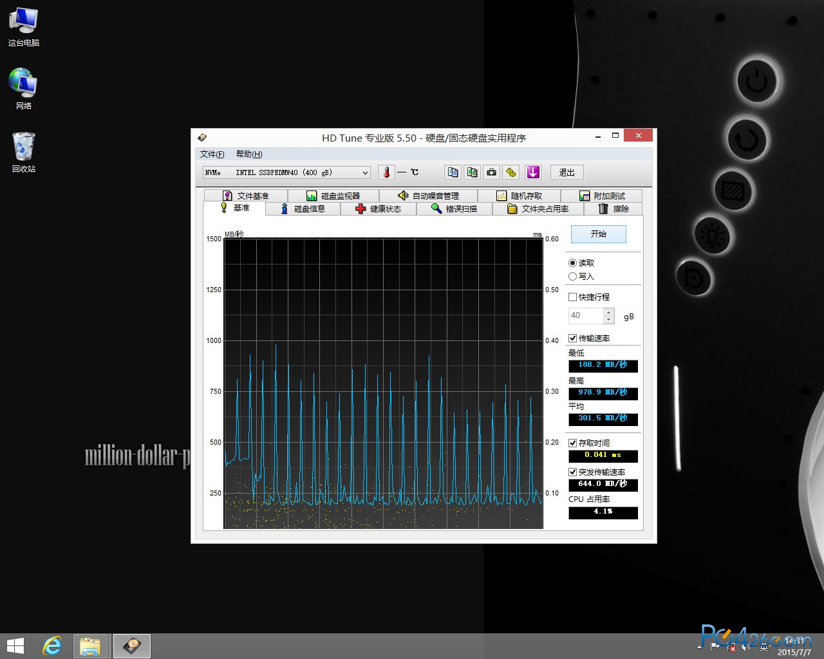Screen dimensions: 824x659
Task: Open the 文件基准 tab
Action: click(246, 196)
